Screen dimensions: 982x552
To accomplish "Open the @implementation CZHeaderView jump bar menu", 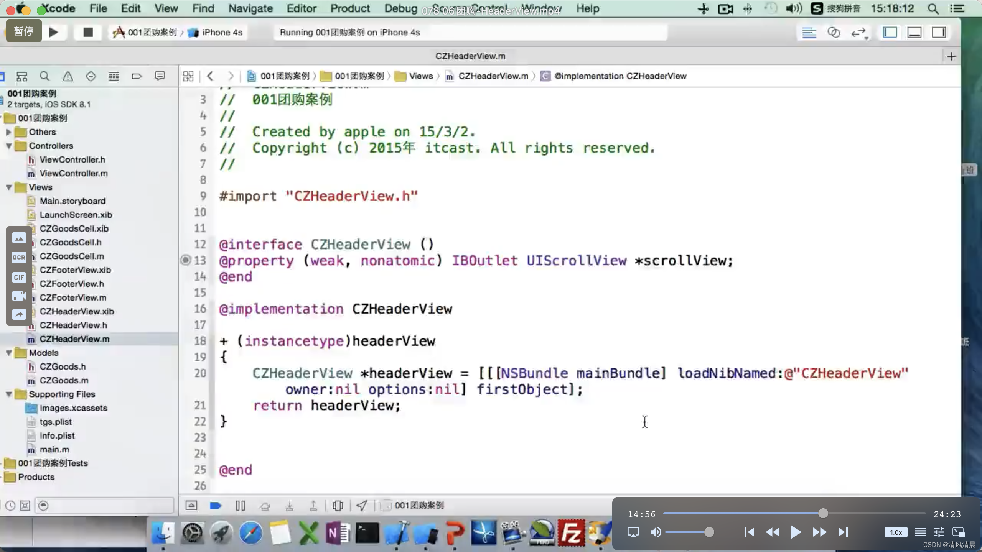I will coord(613,76).
